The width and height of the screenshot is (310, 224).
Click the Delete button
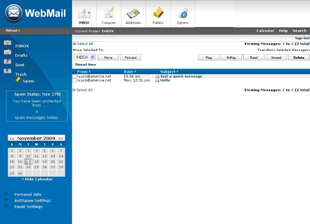click(299, 57)
